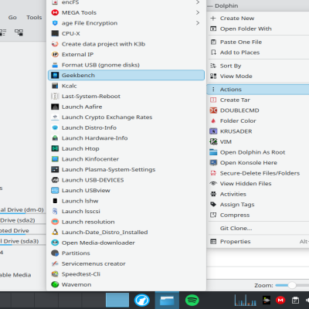Choose Properties from context menu
309x309 pixels.
coord(258,242)
